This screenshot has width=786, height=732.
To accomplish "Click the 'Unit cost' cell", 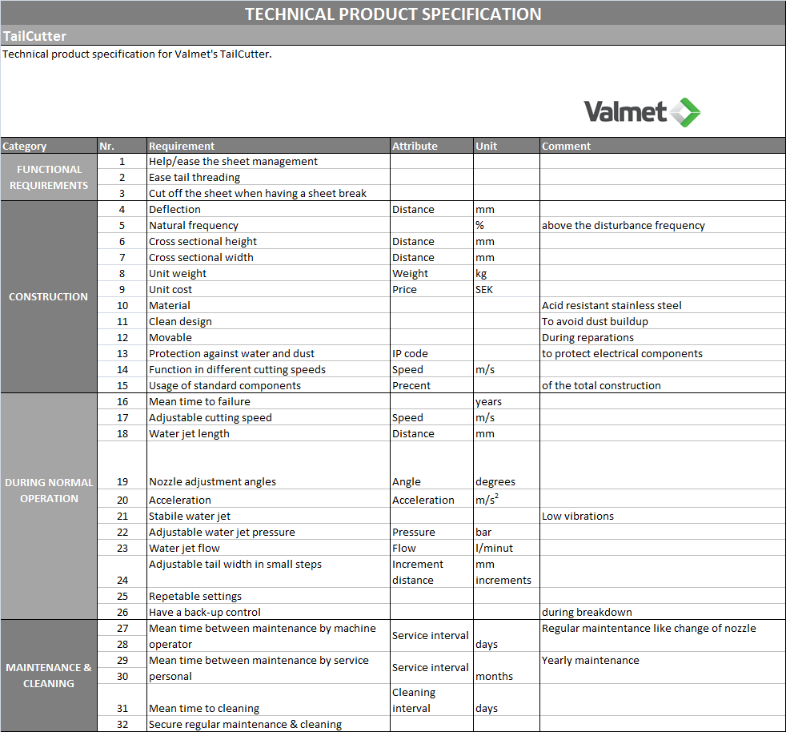I will (x=268, y=290).
